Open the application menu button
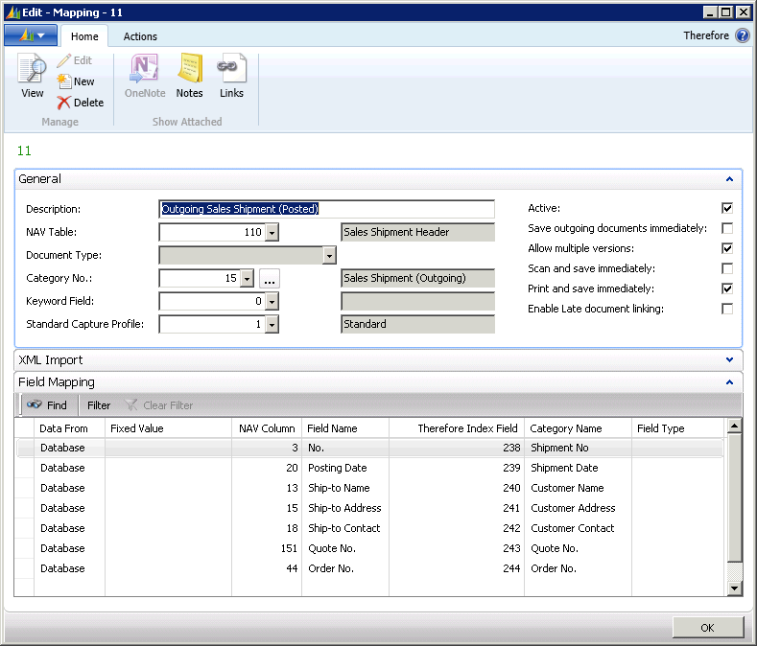The height and width of the screenshot is (646, 757). coord(31,35)
